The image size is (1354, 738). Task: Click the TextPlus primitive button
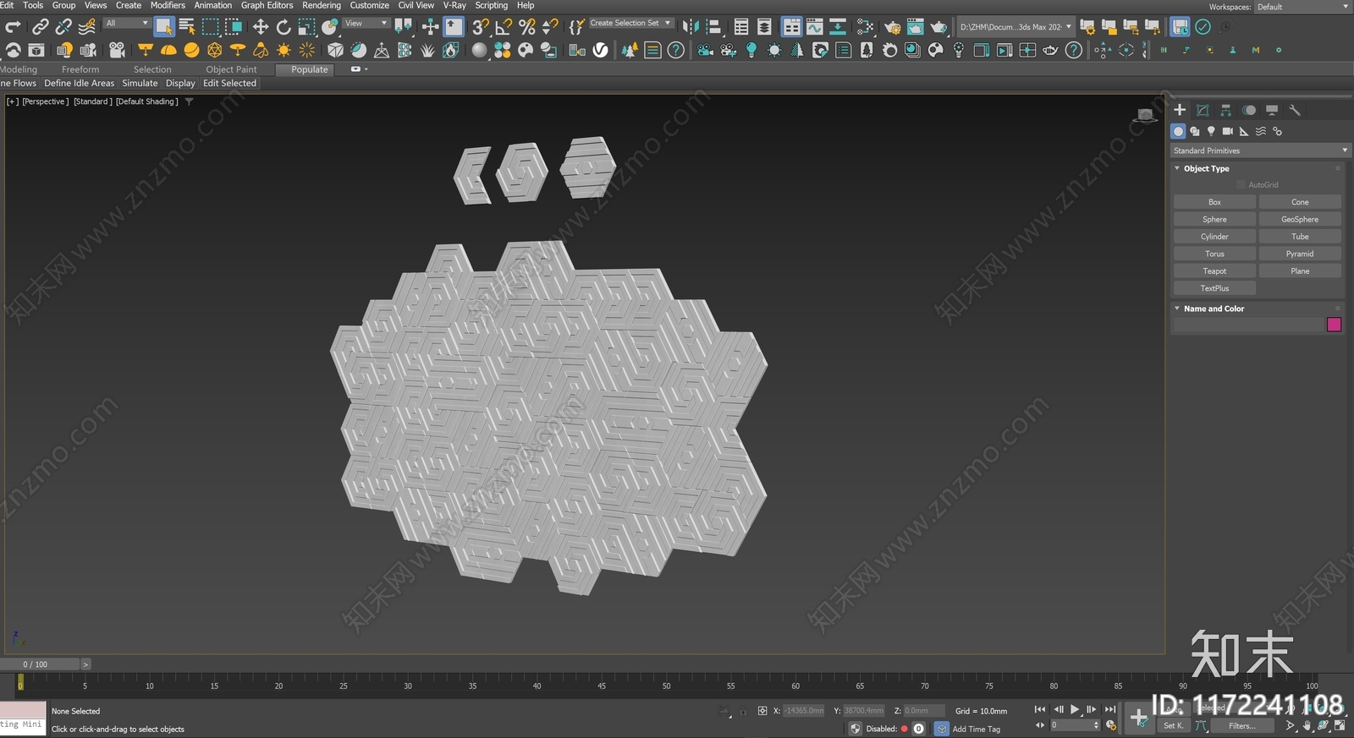pyautogui.click(x=1214, y=288)
